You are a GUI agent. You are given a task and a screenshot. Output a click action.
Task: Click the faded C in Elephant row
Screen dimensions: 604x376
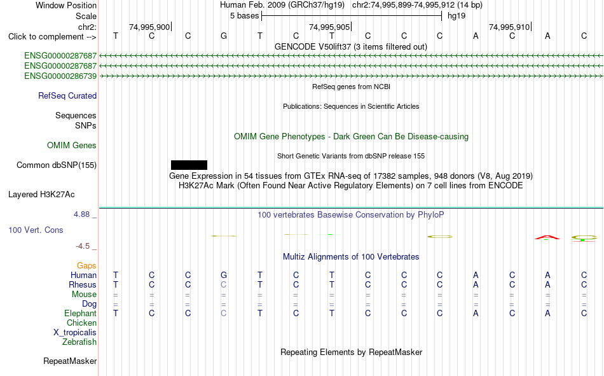pos(224,313)
